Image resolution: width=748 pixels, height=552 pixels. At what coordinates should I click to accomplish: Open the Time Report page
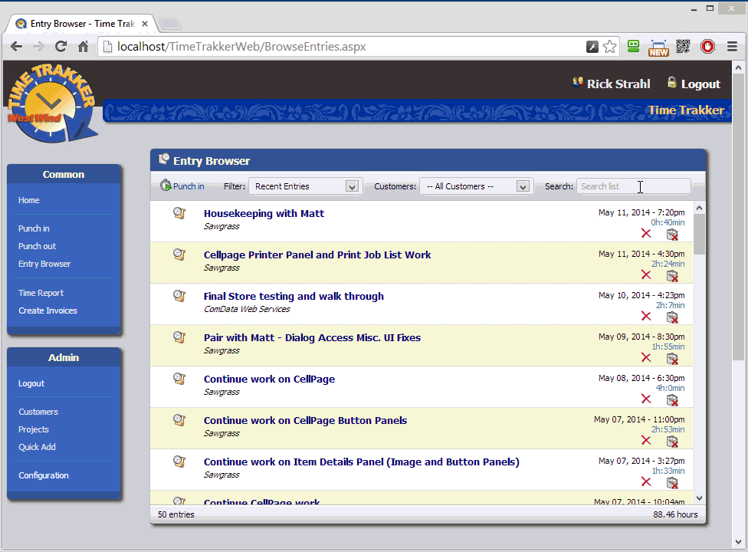coord(40,293)
